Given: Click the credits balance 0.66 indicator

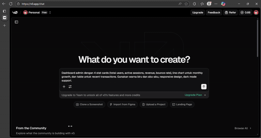Looking at the screenshot, I should 245,12.
